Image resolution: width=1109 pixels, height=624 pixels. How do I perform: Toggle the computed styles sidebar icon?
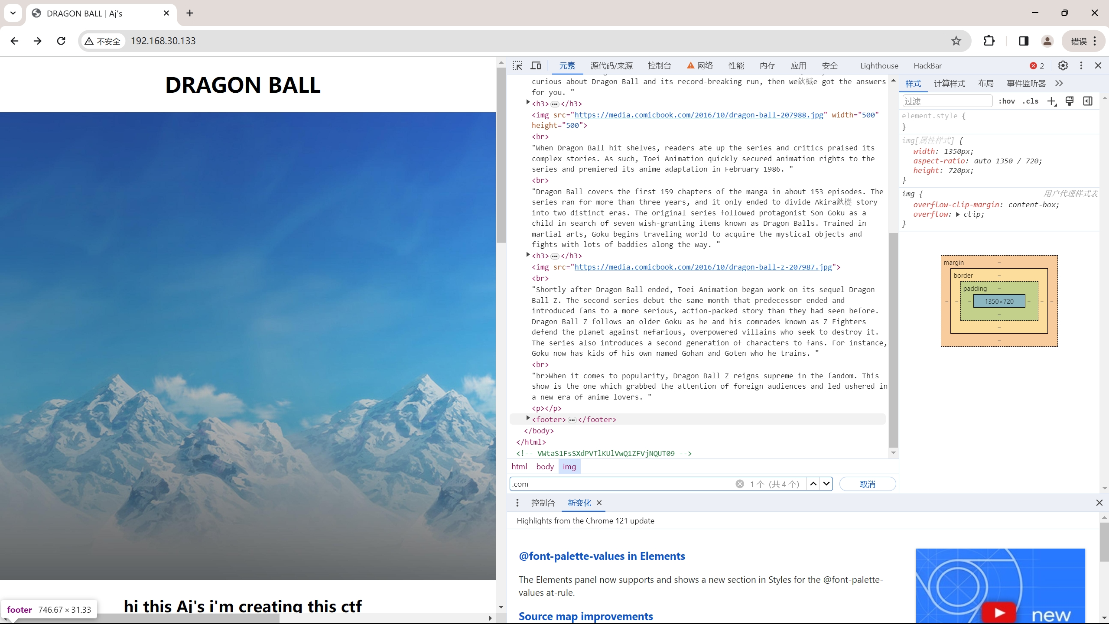point(1088,101)
